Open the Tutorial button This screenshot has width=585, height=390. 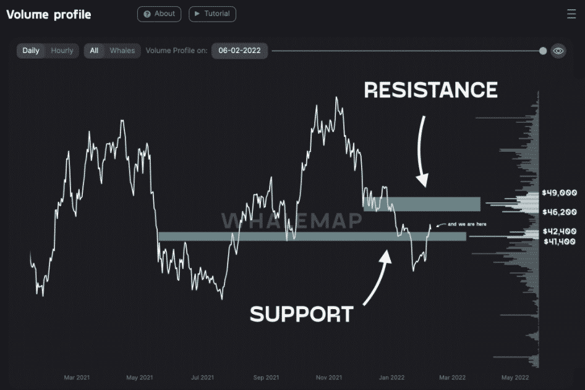pos(212,14)
